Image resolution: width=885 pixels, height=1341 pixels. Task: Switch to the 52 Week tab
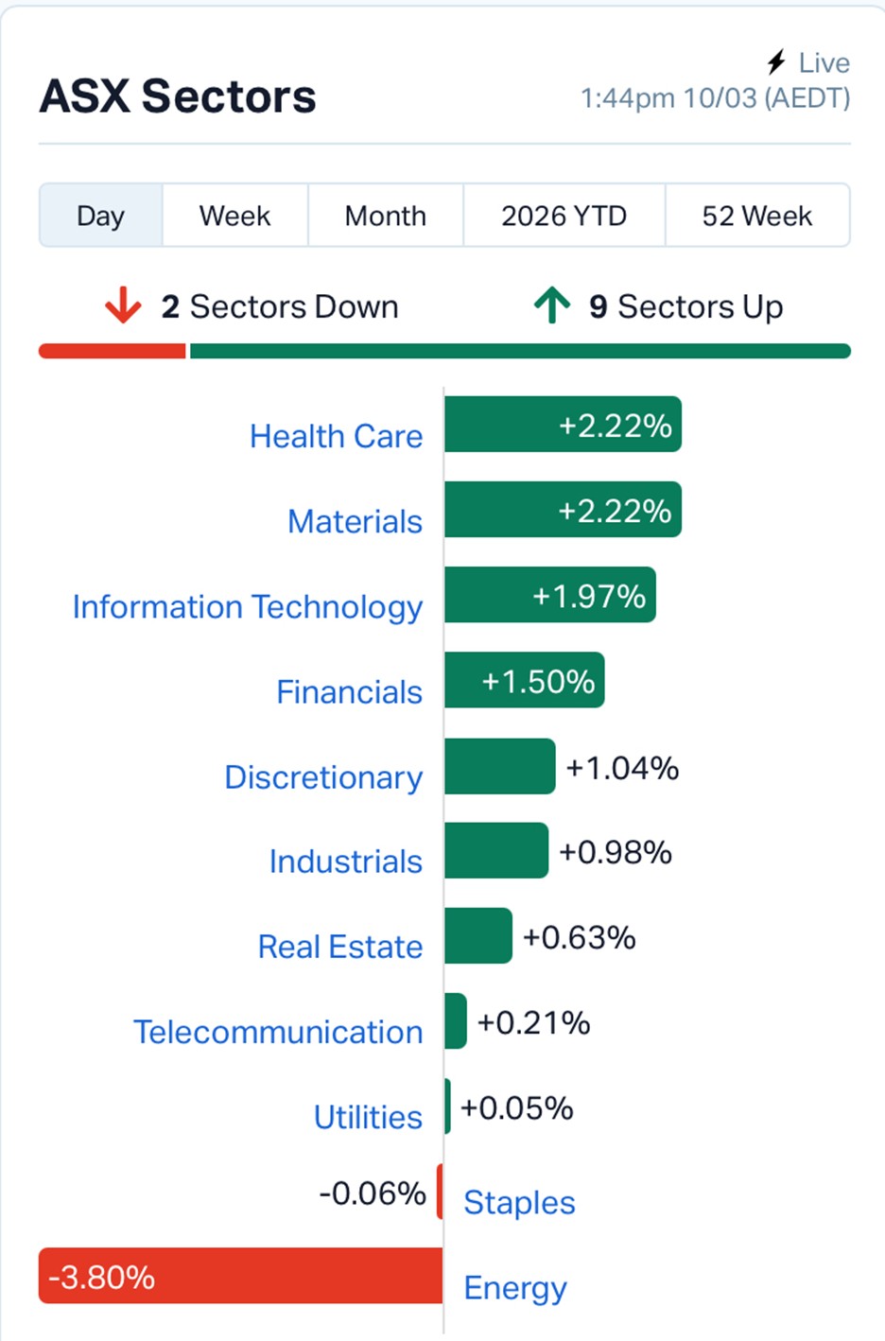pyautogui.click(x=756, y=216)
